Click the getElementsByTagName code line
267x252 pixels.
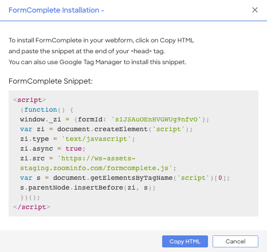pyautogui.click(x=125, y=178)
